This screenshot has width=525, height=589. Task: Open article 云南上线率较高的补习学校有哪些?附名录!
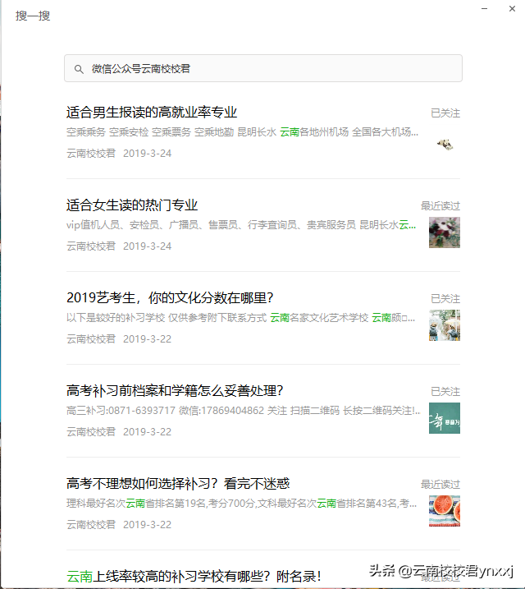tap(194, 576)
